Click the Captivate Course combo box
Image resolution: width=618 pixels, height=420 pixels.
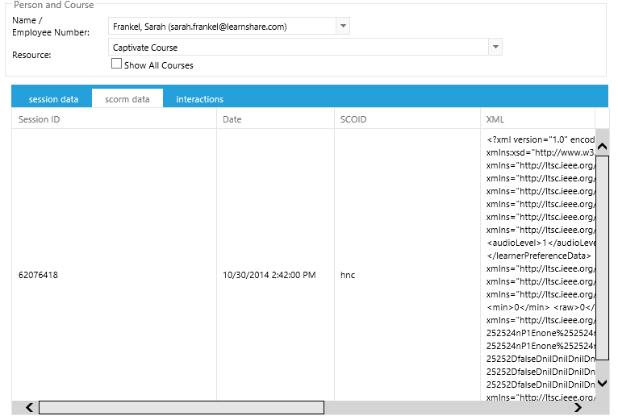299,48
